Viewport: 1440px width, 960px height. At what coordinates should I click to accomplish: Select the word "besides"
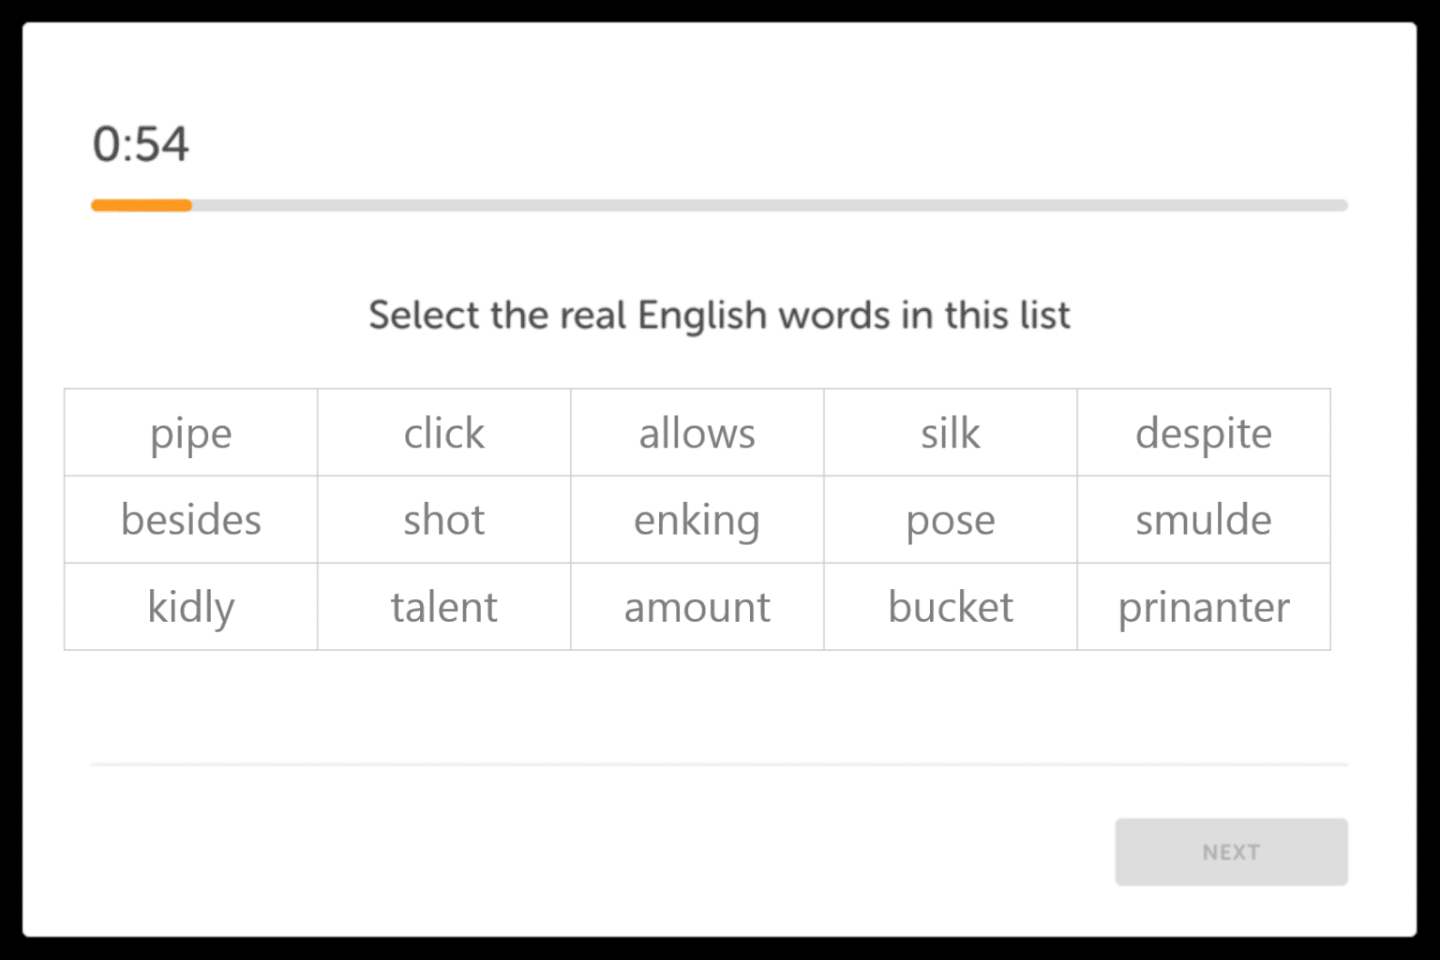[190, 520]
